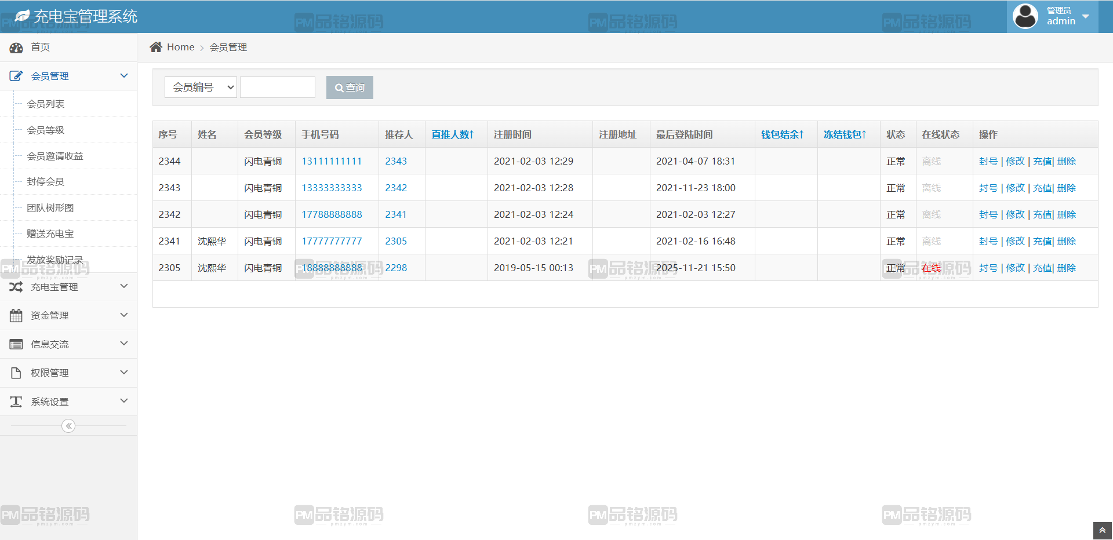Click phone number 13111111111

(x=332, y=161)
